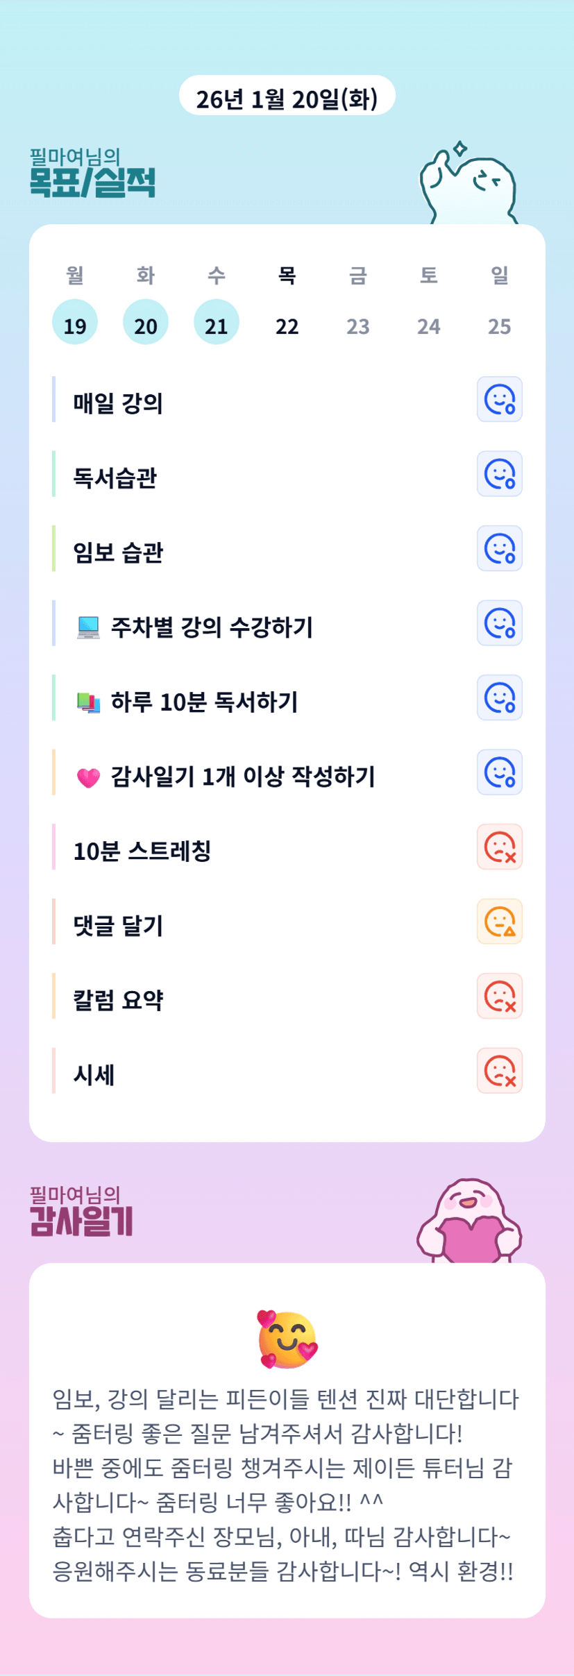This screenshot has width=574, height=1676.
Task: Click the 매일 강의 goal label
Action: pos(118,403)
